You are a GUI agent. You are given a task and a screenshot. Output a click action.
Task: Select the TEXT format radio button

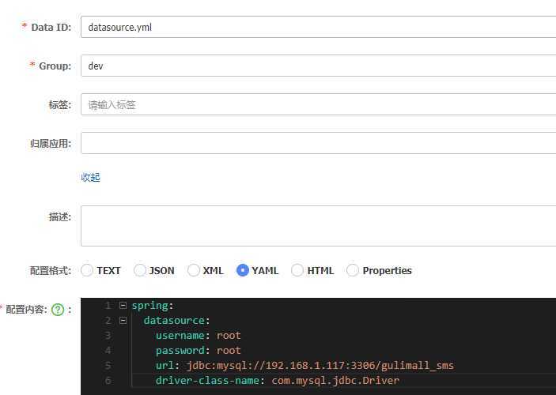coord(87,270)
